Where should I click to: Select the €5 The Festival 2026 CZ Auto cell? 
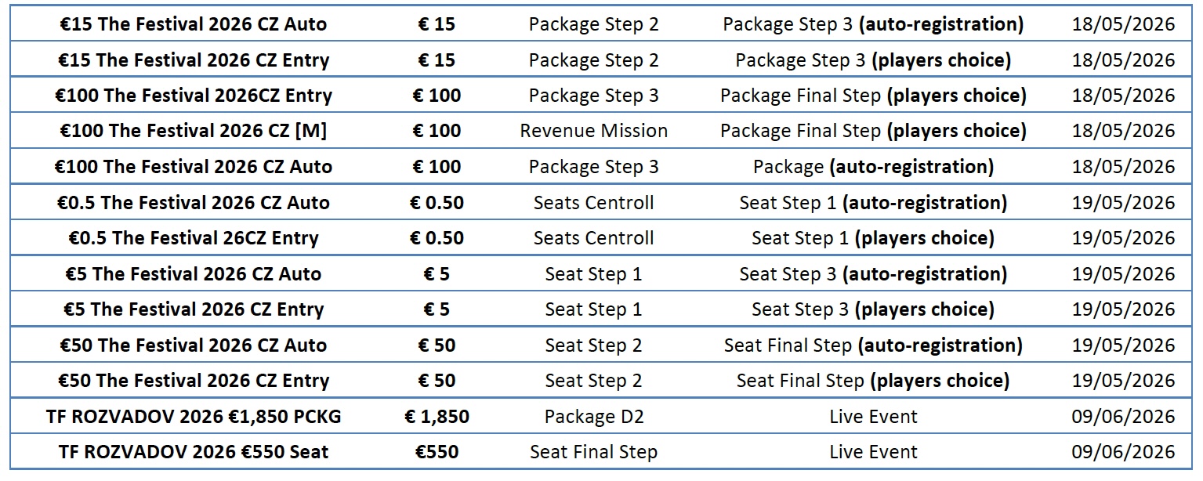(193, 274)
